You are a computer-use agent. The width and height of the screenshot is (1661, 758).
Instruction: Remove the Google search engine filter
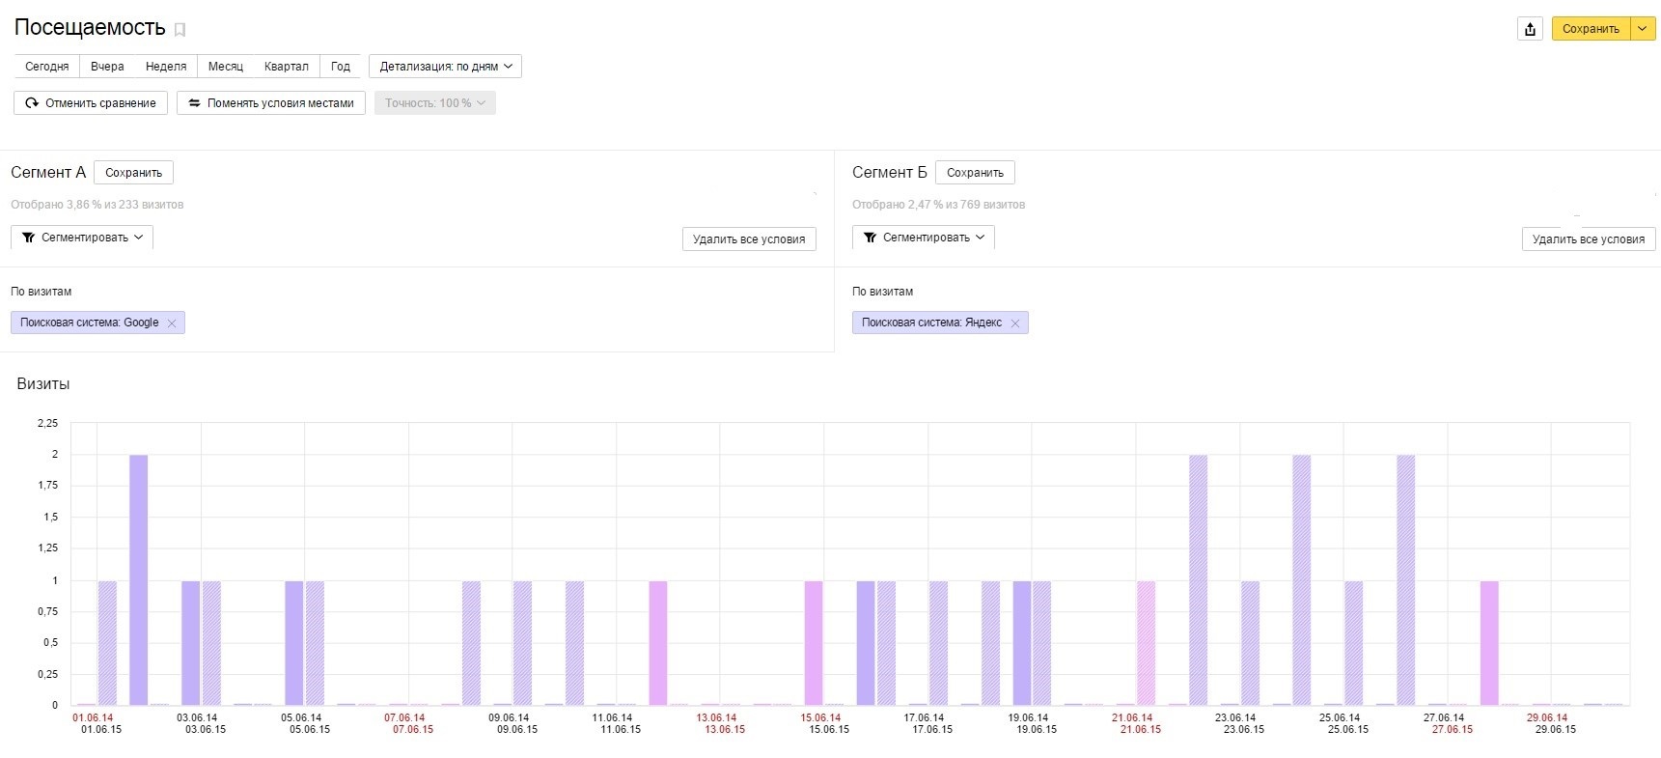(172, 323)
